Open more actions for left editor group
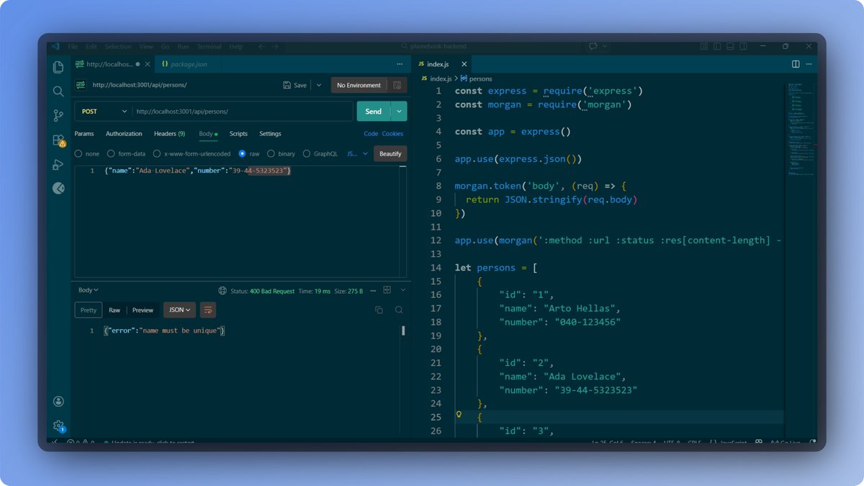 click(x=400, y=64)
